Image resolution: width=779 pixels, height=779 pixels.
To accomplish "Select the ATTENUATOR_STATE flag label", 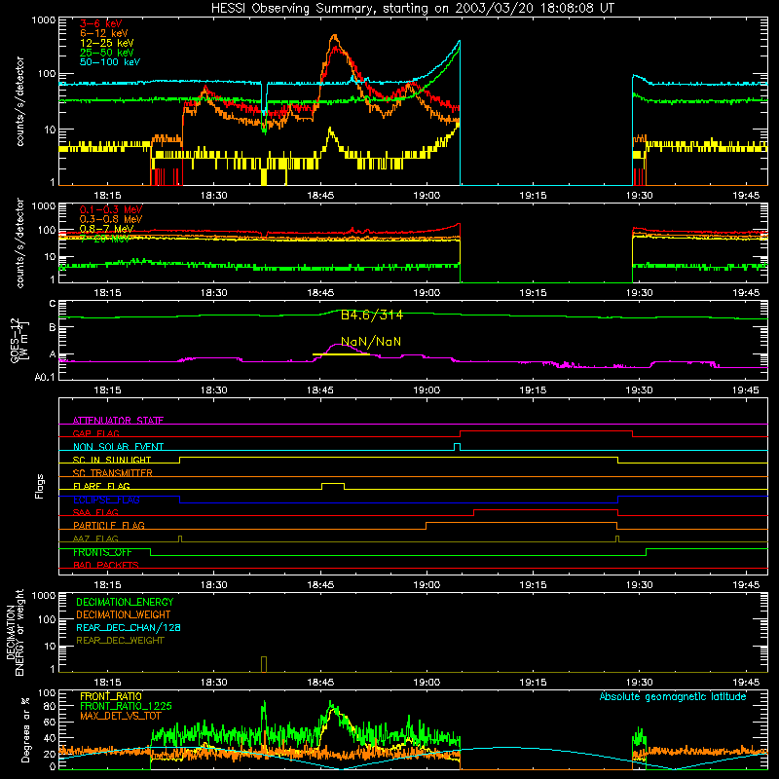I will click(x=118, y=421).
